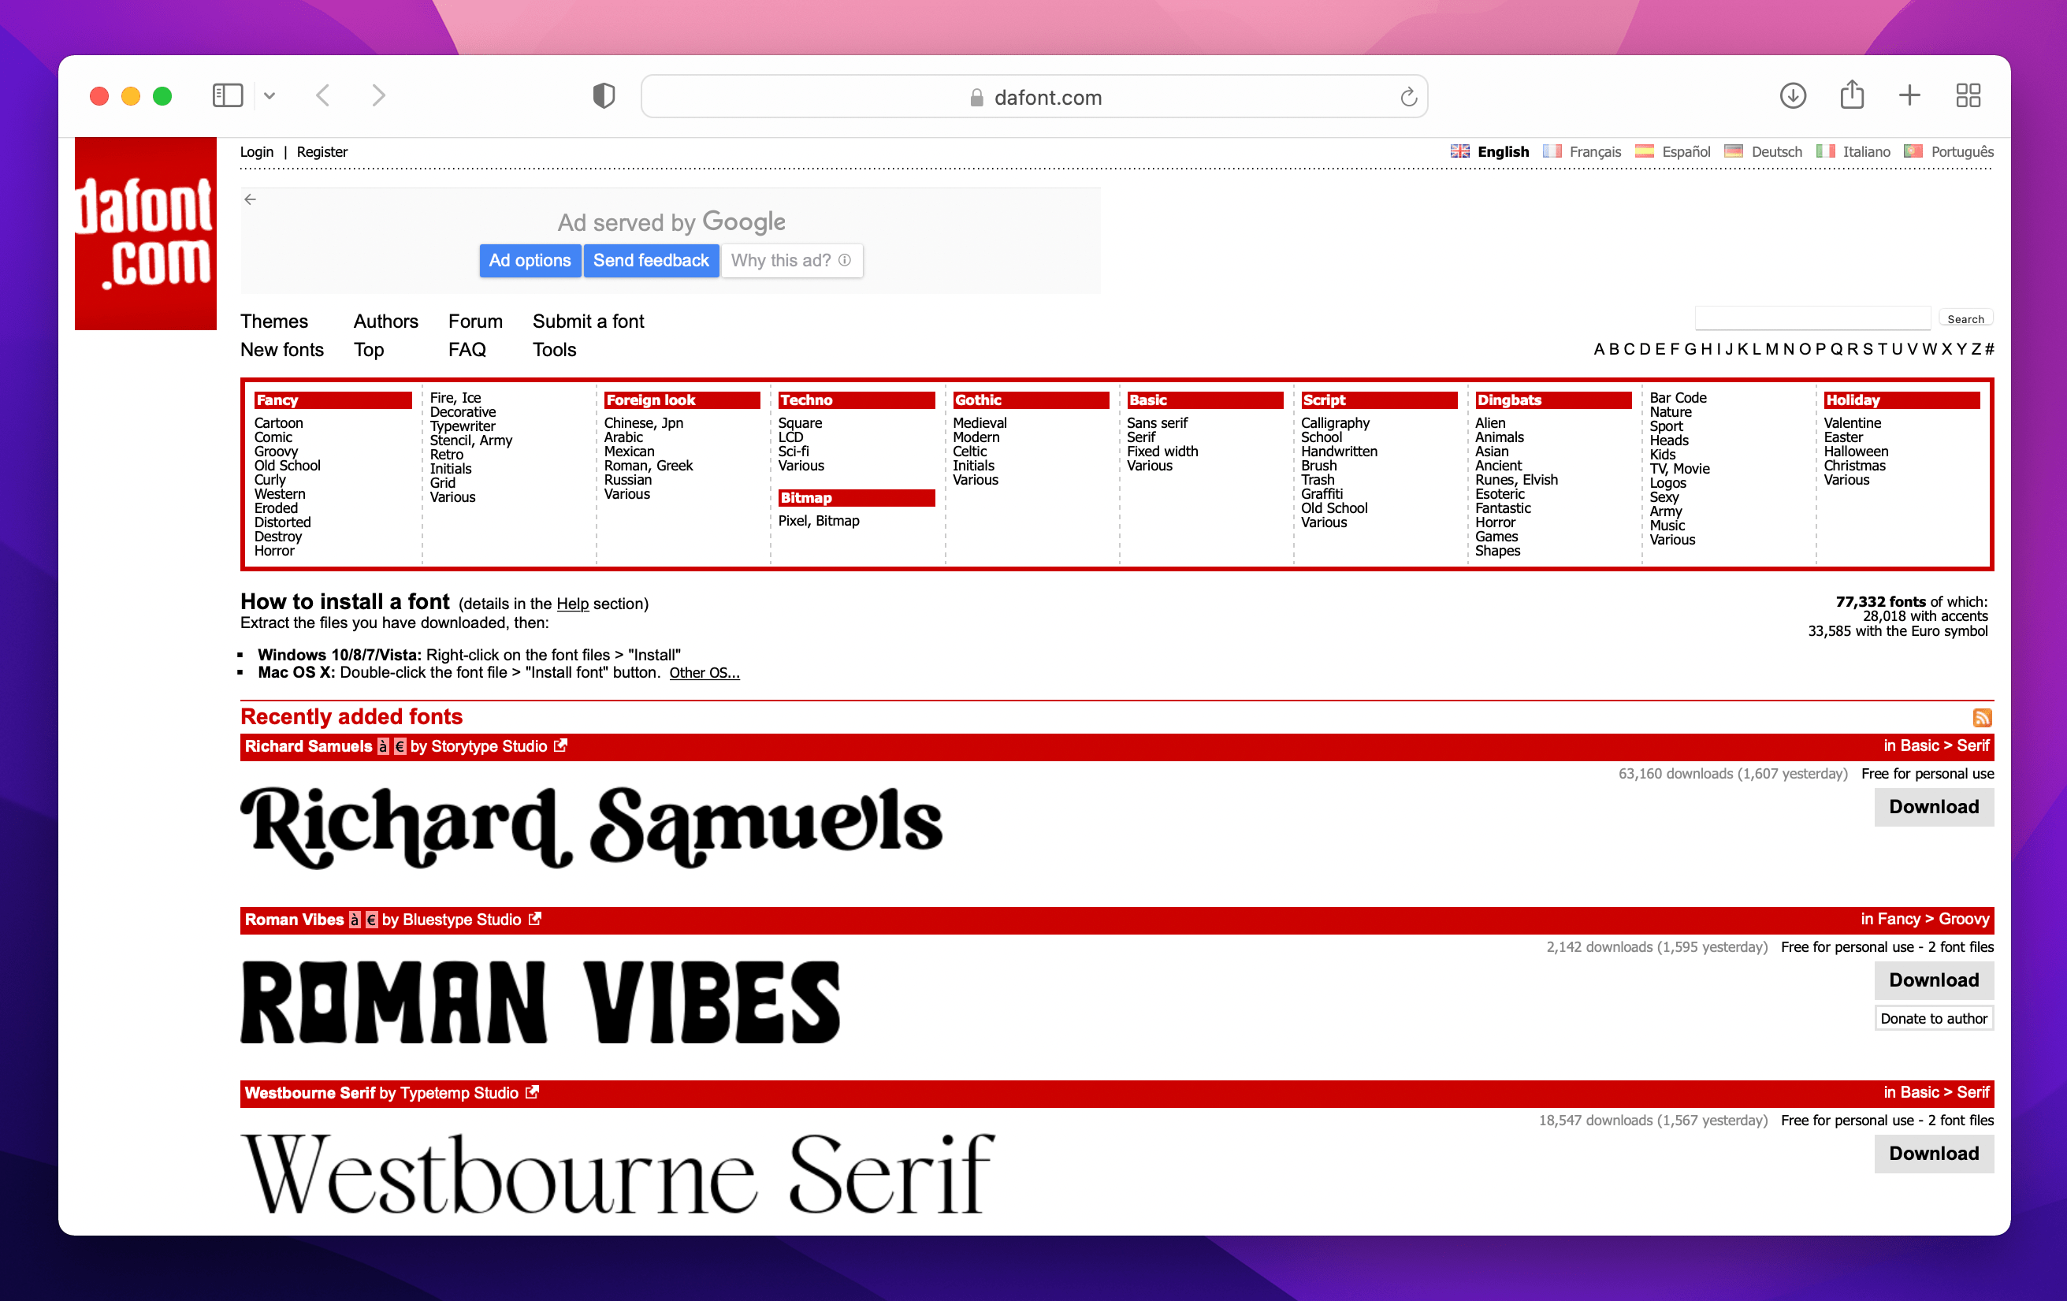2067x1301 pixels.
Task: Open the sidebar options chevron
Action: point(270,95)
